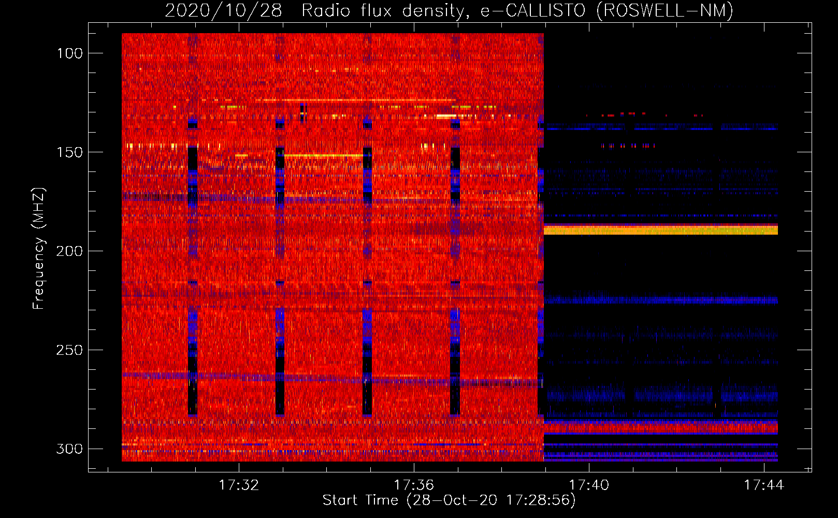
Task: Click the '200' frequency tick label
Action: [70, 251]
